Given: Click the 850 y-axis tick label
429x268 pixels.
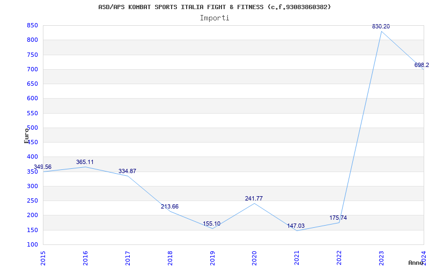Looking at the screenshot, I should (x=32, y=26).
